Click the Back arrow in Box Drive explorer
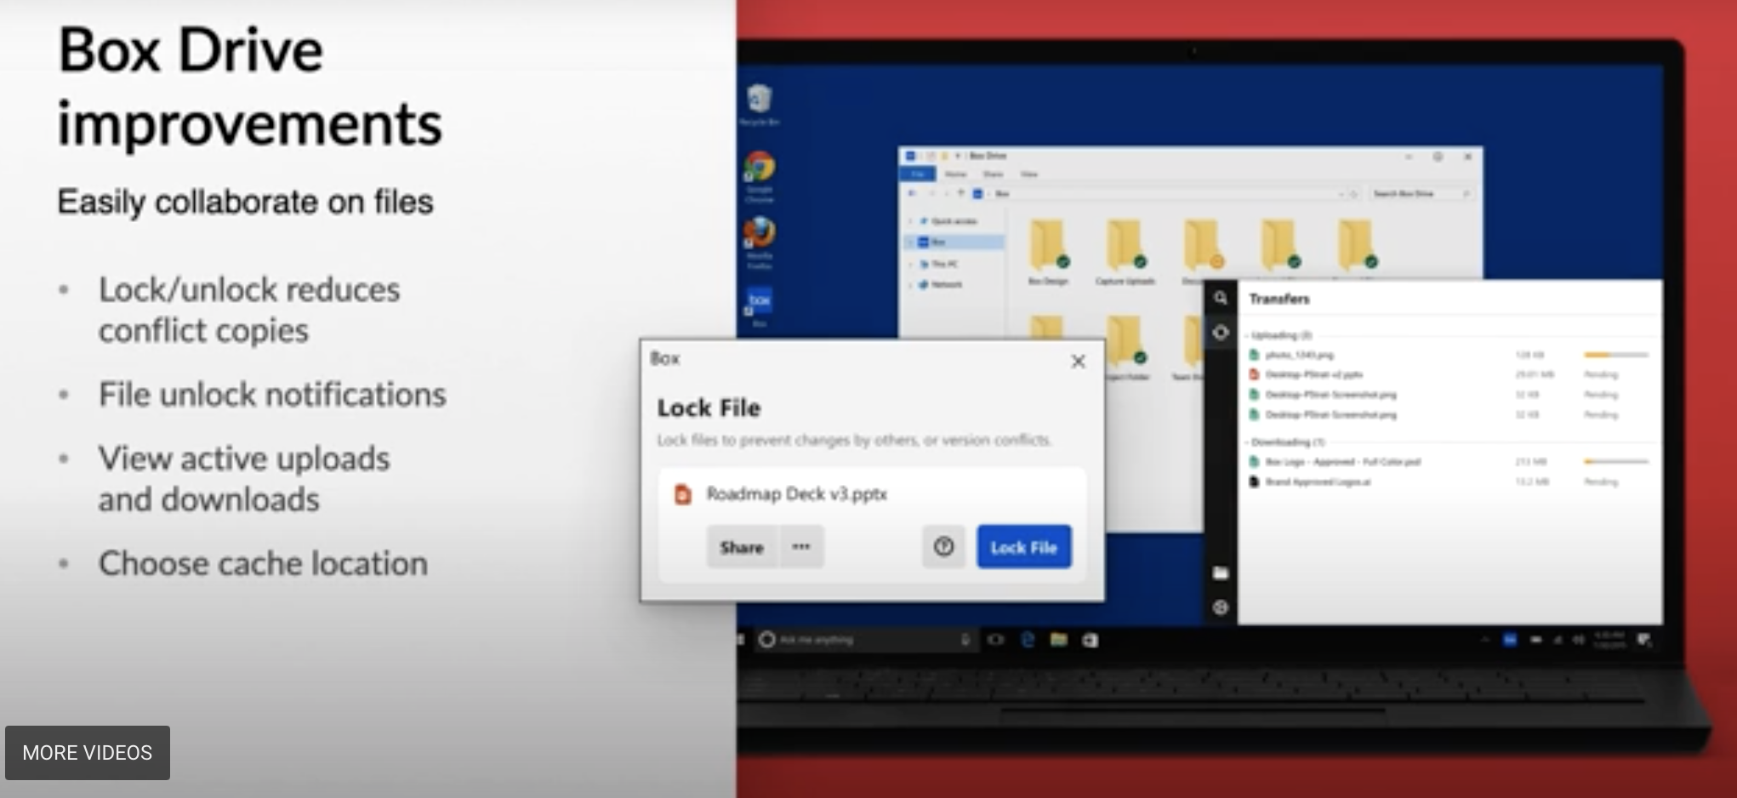The width and height of the screenshot is (1737, 798). pos(912,194)
